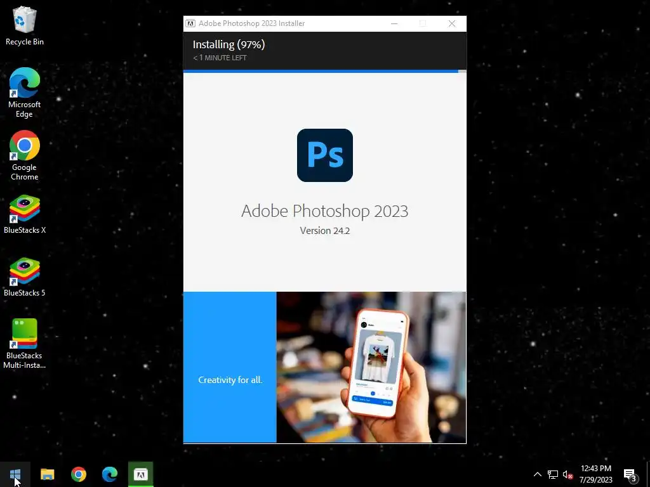Show hidden system tray icons
Screen dimensions: 650x487
(x=537, y=474)
